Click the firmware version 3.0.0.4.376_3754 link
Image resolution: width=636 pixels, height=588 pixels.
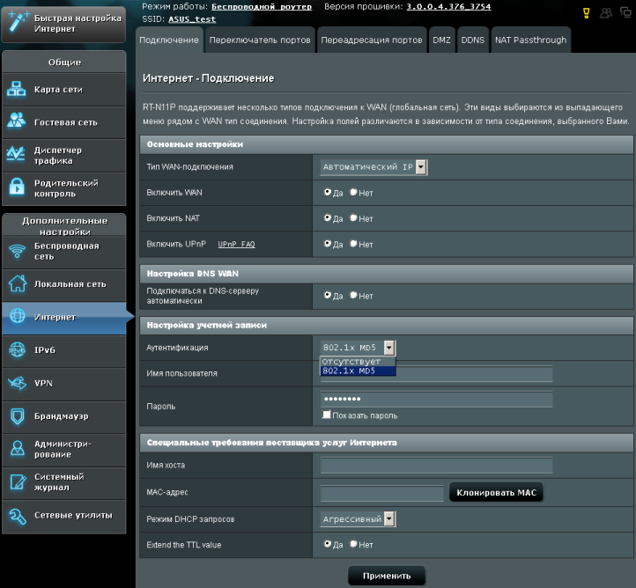[x=448, y=6]
